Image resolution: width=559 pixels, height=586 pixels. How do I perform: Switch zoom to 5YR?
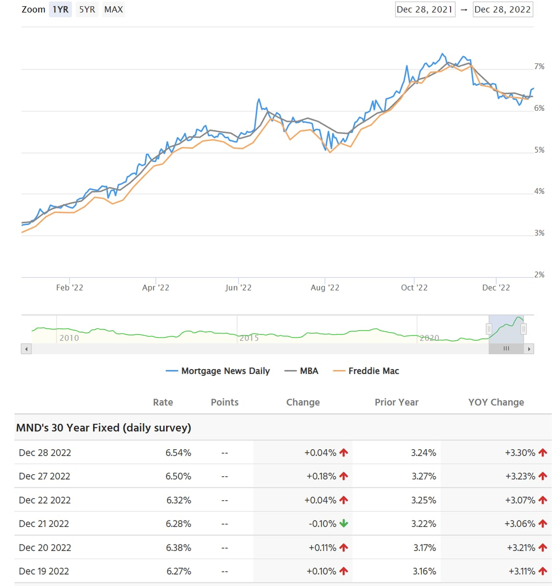coord(87,10)
